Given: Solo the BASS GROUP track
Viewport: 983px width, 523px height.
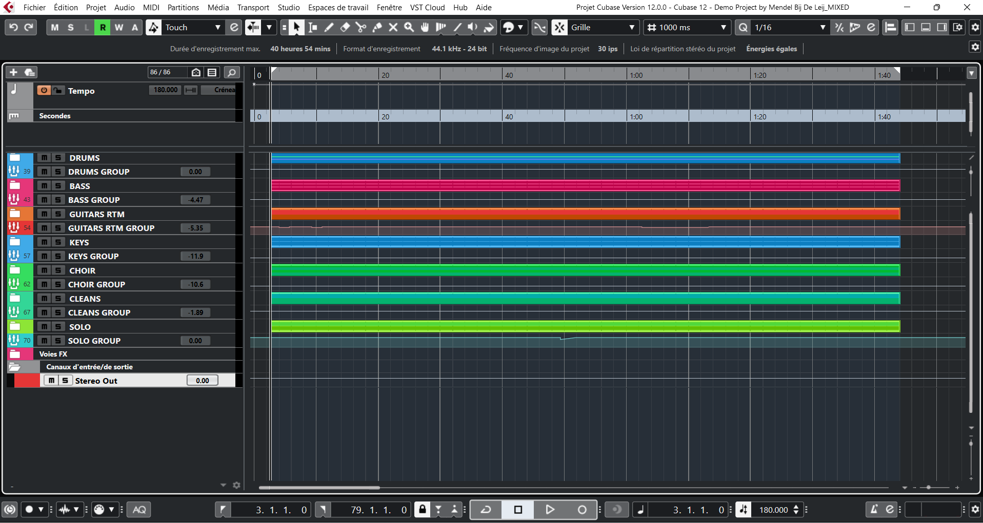Looking at the screenshot, I should pyautogui.click(x=58, y=200).
